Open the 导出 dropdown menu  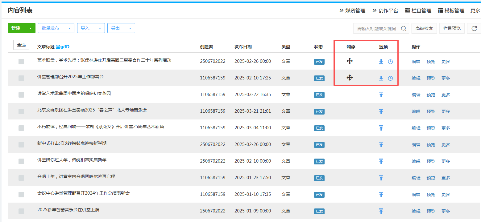point(121,28)
